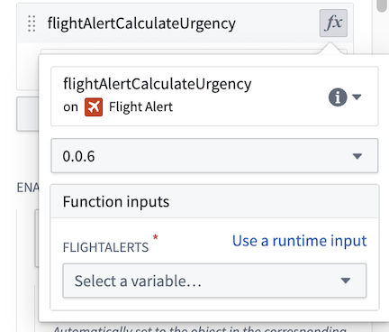Grab the dotted drag handle icon
The image size is (389, 332).
click(x=32, y=23)
